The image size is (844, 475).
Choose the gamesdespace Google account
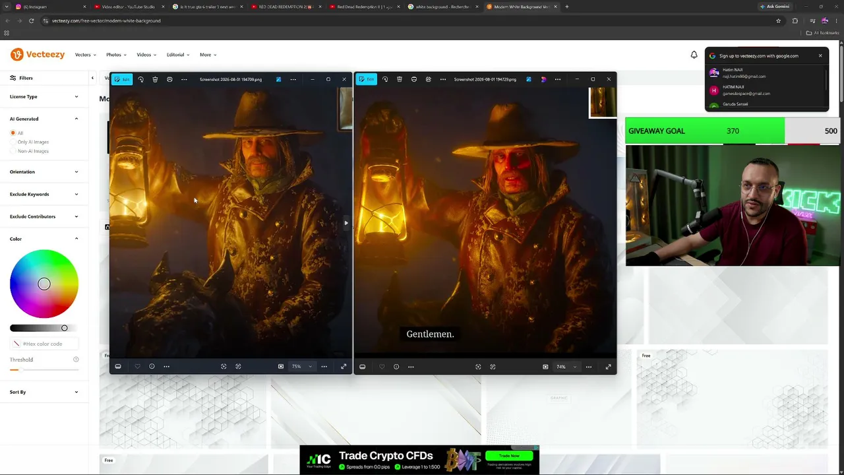click(x=765, y=90)
